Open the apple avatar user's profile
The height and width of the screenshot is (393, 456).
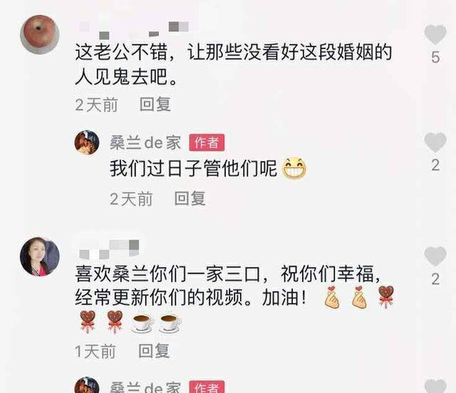[x=40, y=35]
